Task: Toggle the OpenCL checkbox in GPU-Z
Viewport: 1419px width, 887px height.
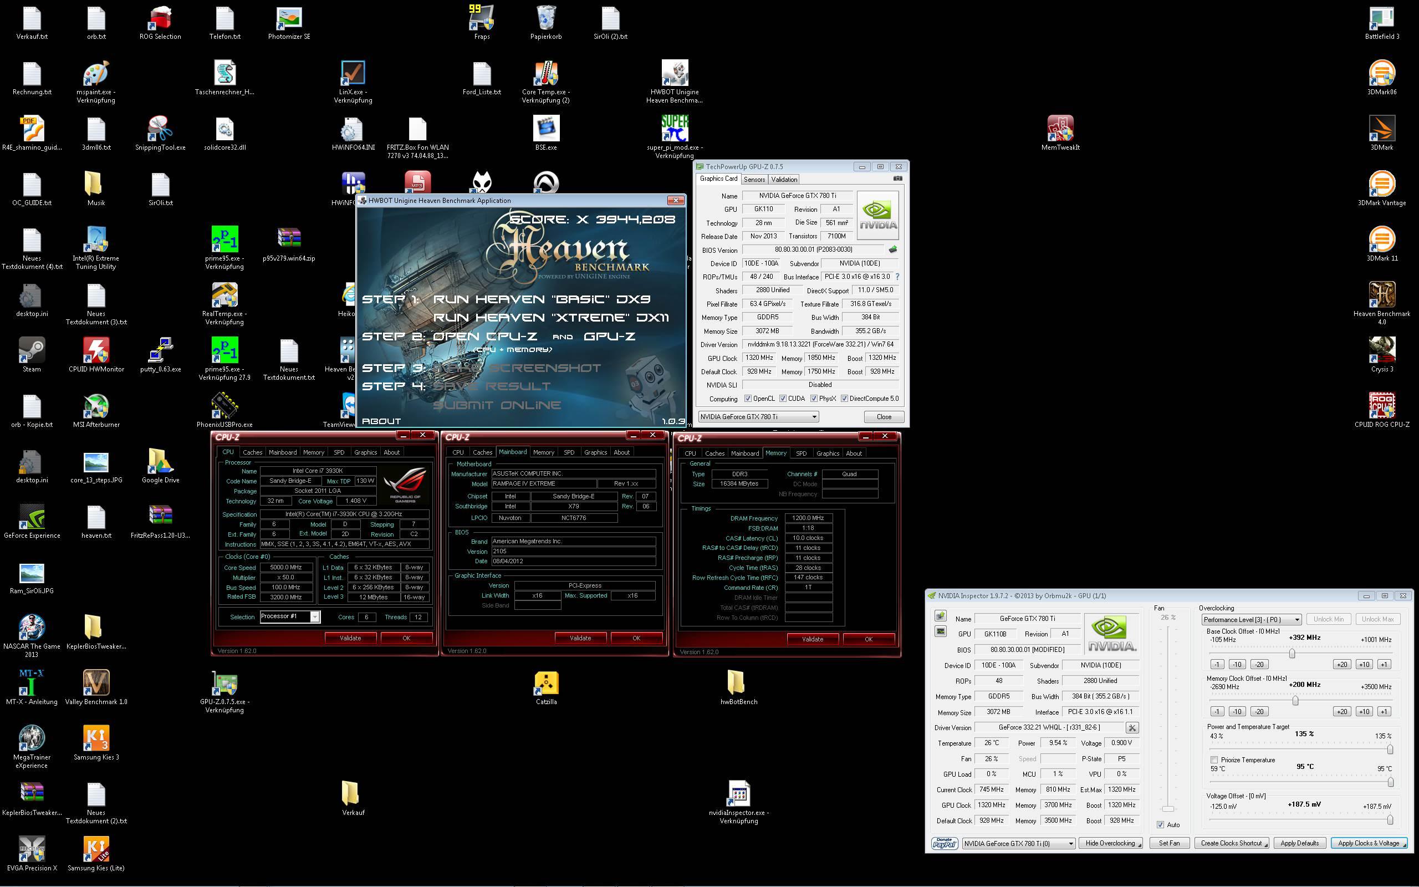Action: [748, 399]
